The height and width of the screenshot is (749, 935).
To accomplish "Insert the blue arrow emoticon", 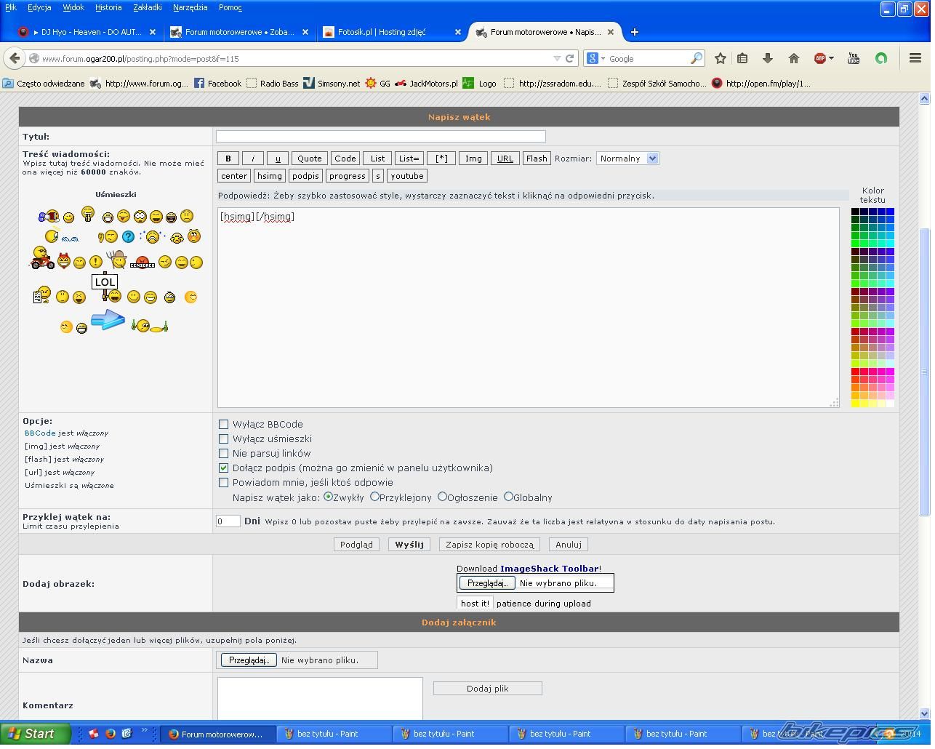I will [x=108, y=319].
